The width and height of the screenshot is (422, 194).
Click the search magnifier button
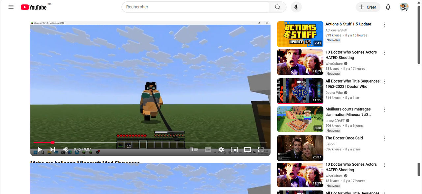click(x=278, y=7)
